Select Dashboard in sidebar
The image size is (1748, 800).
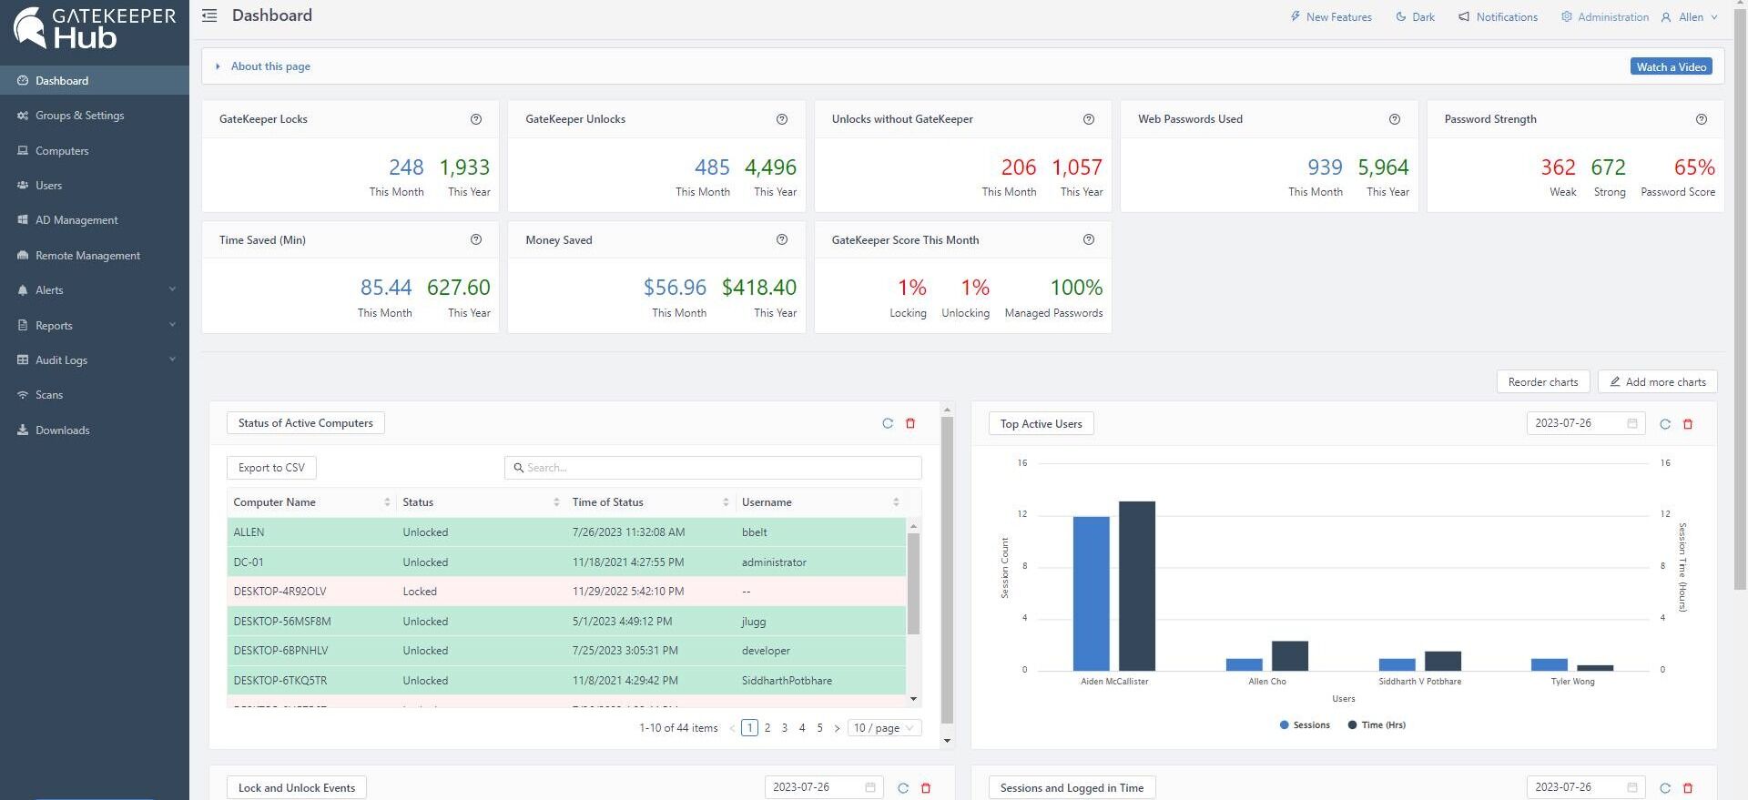click(x=95, y=81)
